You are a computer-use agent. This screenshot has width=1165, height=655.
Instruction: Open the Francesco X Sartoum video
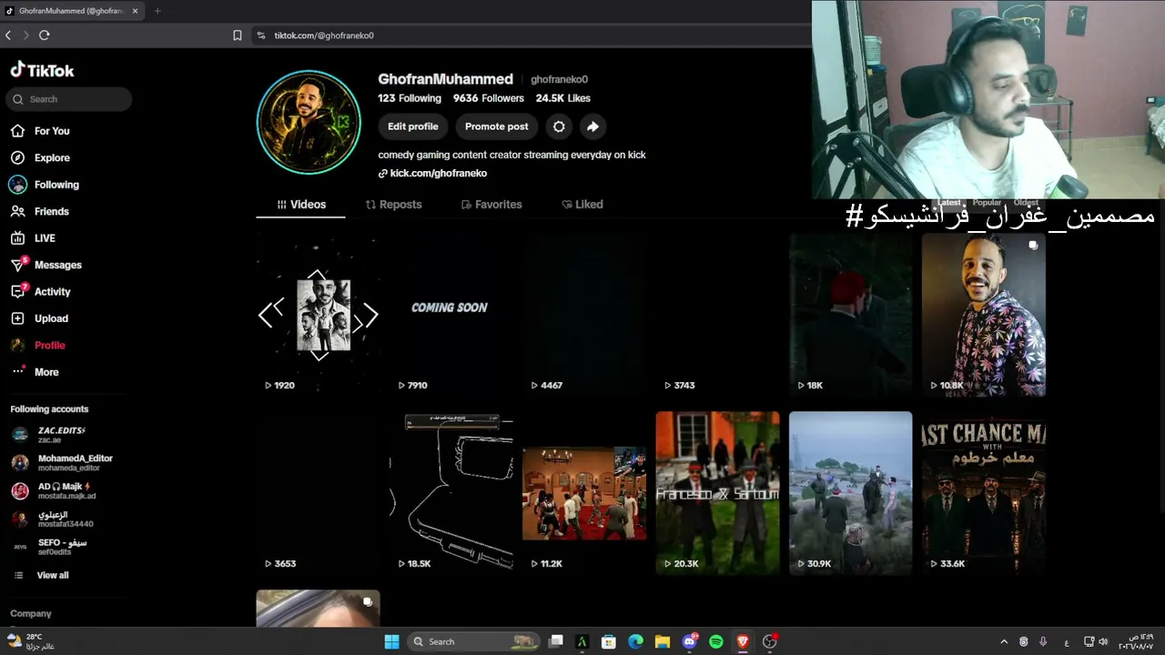pos(717,493)
